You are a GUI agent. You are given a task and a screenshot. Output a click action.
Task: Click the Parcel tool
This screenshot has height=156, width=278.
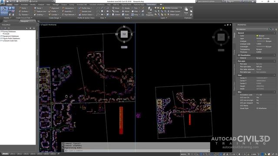tap(38, 8)
